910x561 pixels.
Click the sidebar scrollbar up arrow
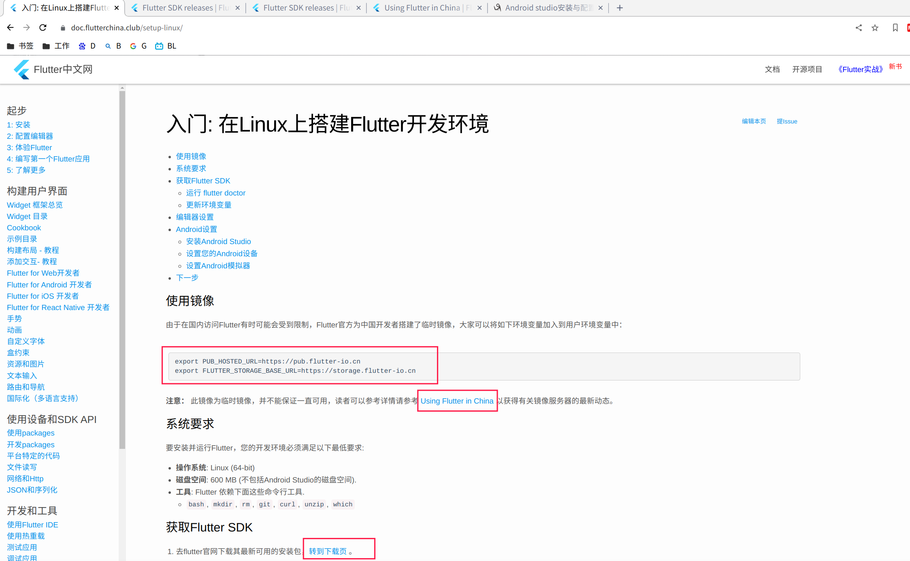[x=122, y=87]
